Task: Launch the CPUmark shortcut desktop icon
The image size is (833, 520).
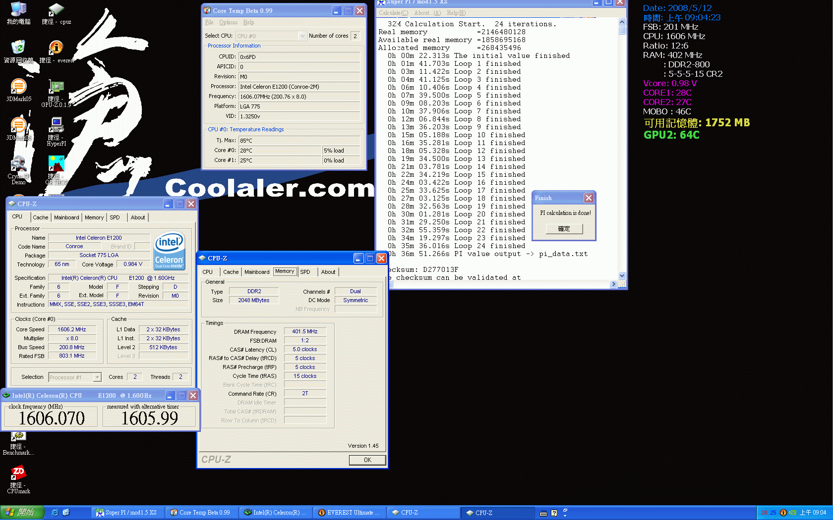Action: pyautogui.click(x=18, y=479)
